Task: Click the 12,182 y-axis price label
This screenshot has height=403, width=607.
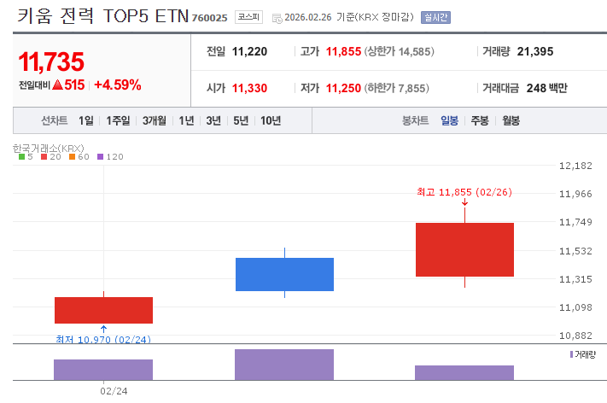Action: tap(575, 166)
